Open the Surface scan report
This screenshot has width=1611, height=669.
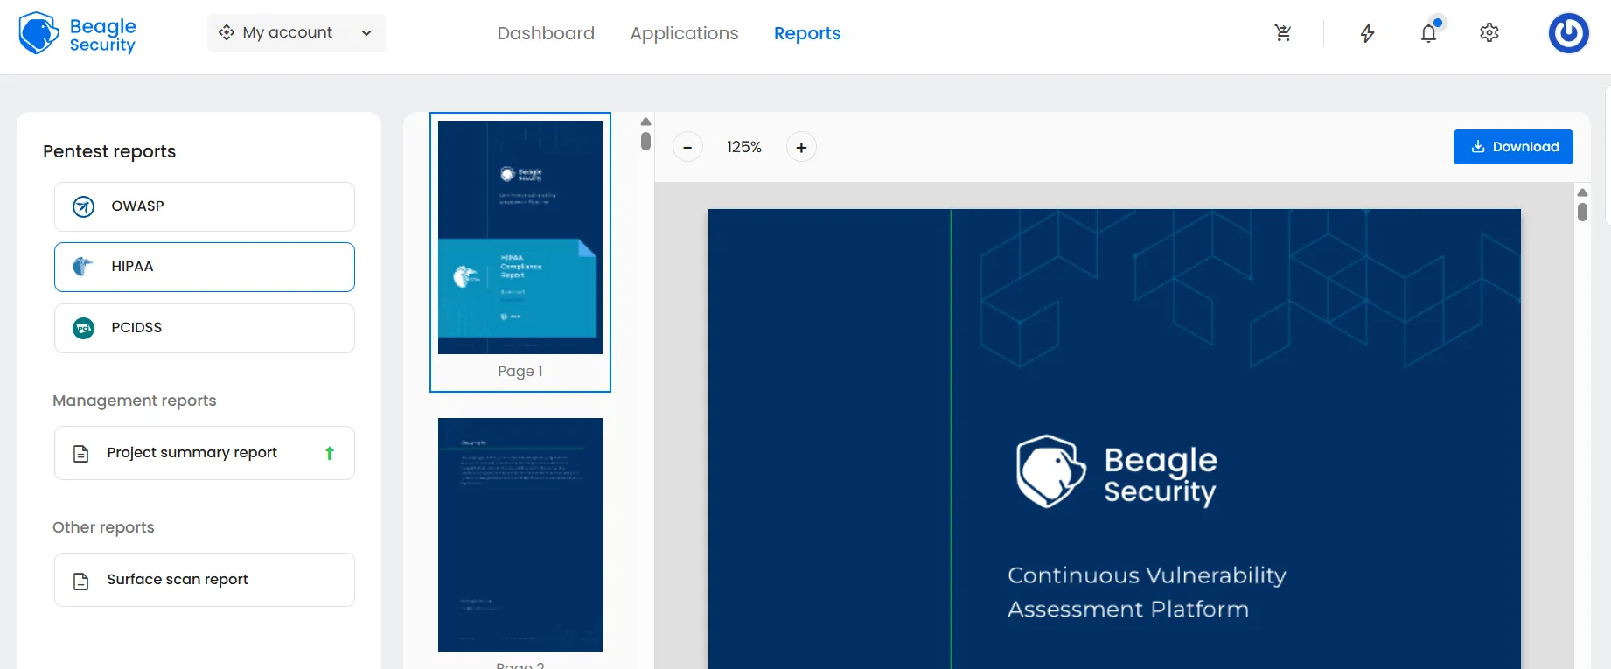pos(205,580)
